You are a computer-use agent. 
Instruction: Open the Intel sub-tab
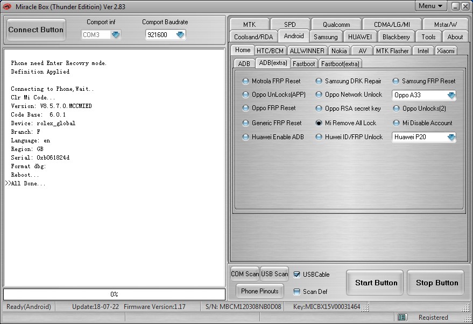pos(423,51)
